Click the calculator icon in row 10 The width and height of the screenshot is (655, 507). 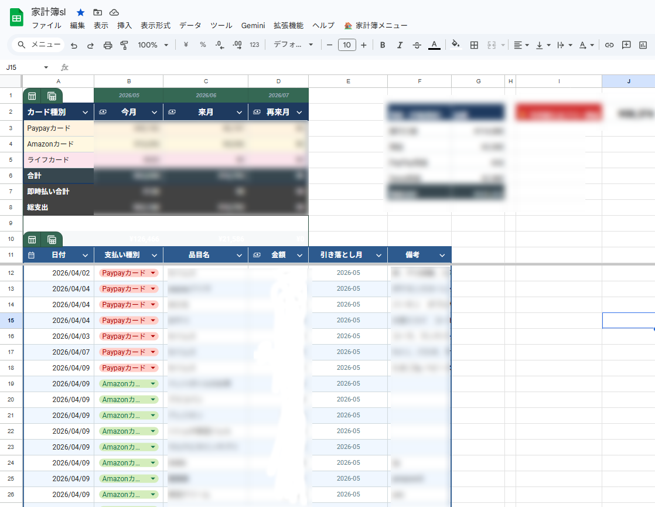click(52, 240)
